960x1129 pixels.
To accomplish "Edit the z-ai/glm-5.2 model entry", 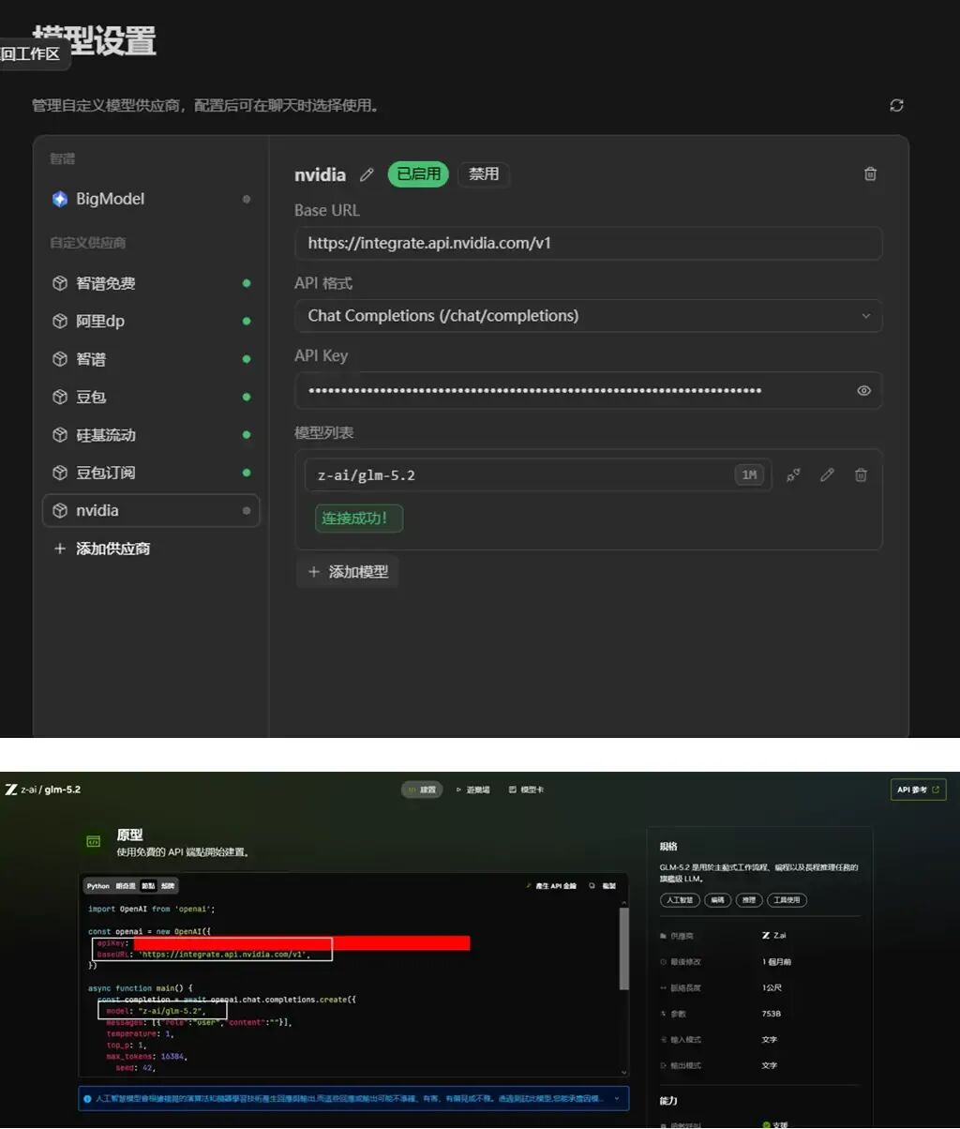I will click(x=827, y=475).
